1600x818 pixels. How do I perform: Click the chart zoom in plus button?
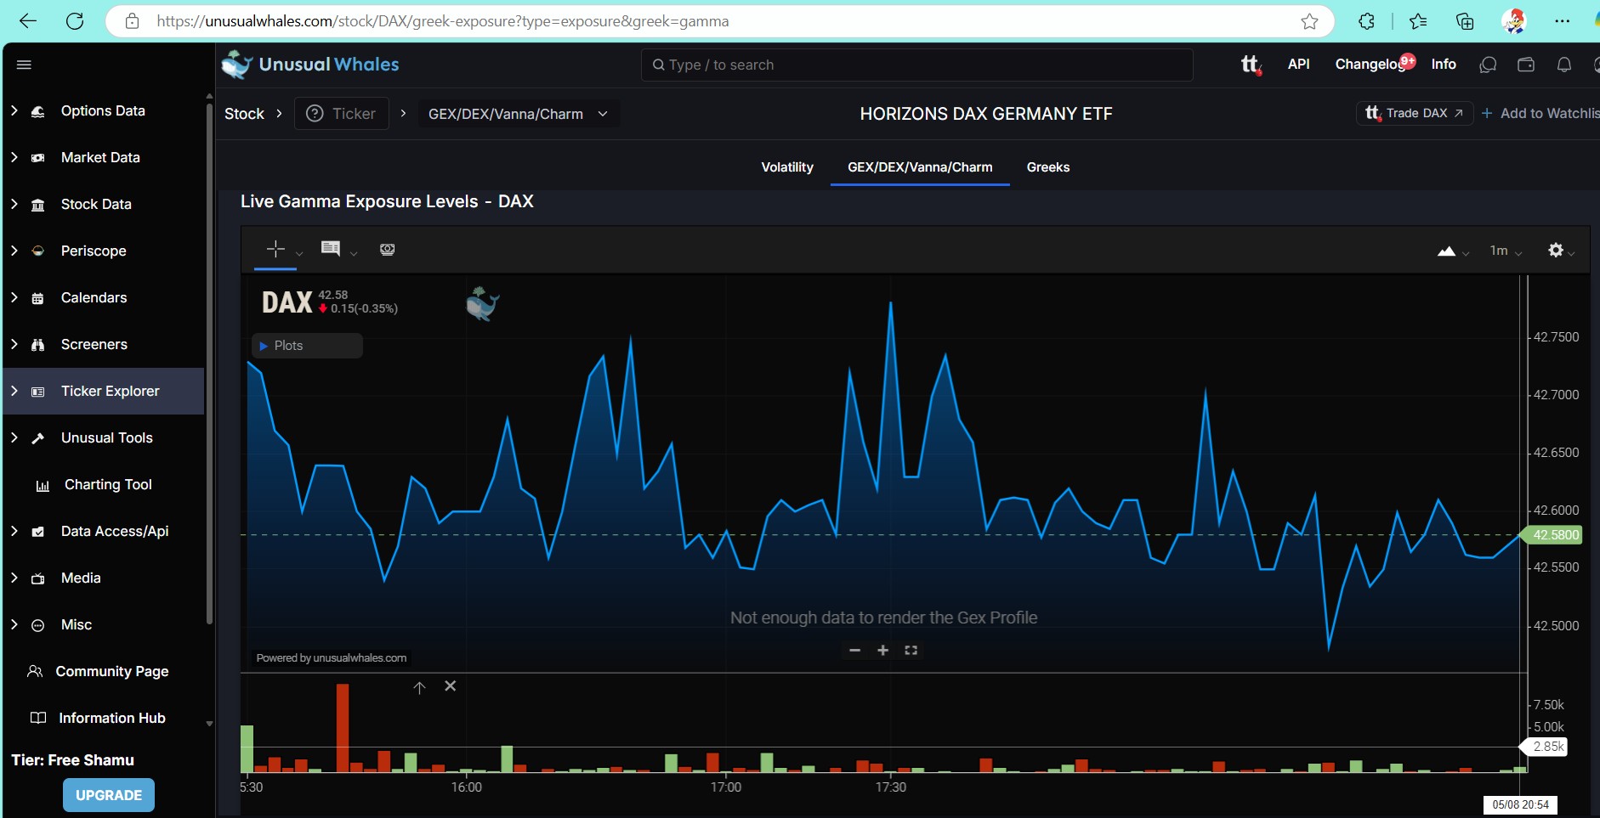(883, 651)
